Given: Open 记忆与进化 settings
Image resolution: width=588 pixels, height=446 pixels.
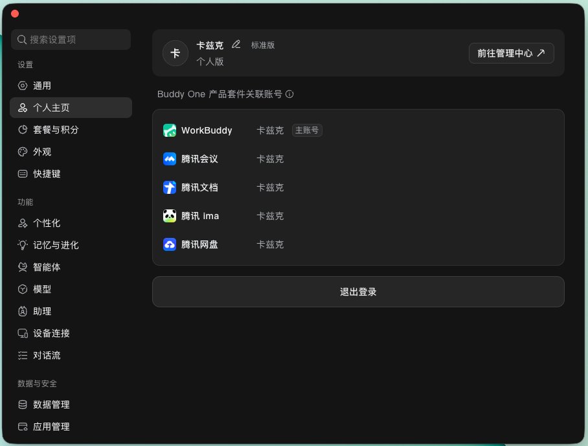Looking at the screenshot, I should pyautogui.click(x=71, y=245).
